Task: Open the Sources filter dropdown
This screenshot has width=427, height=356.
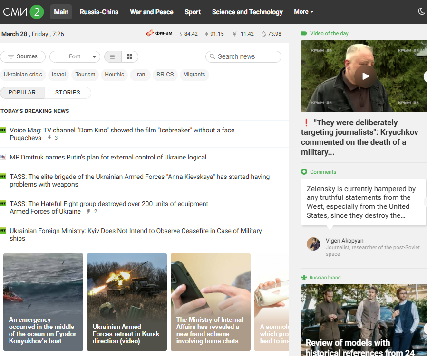Action: [x=23, y=56]
